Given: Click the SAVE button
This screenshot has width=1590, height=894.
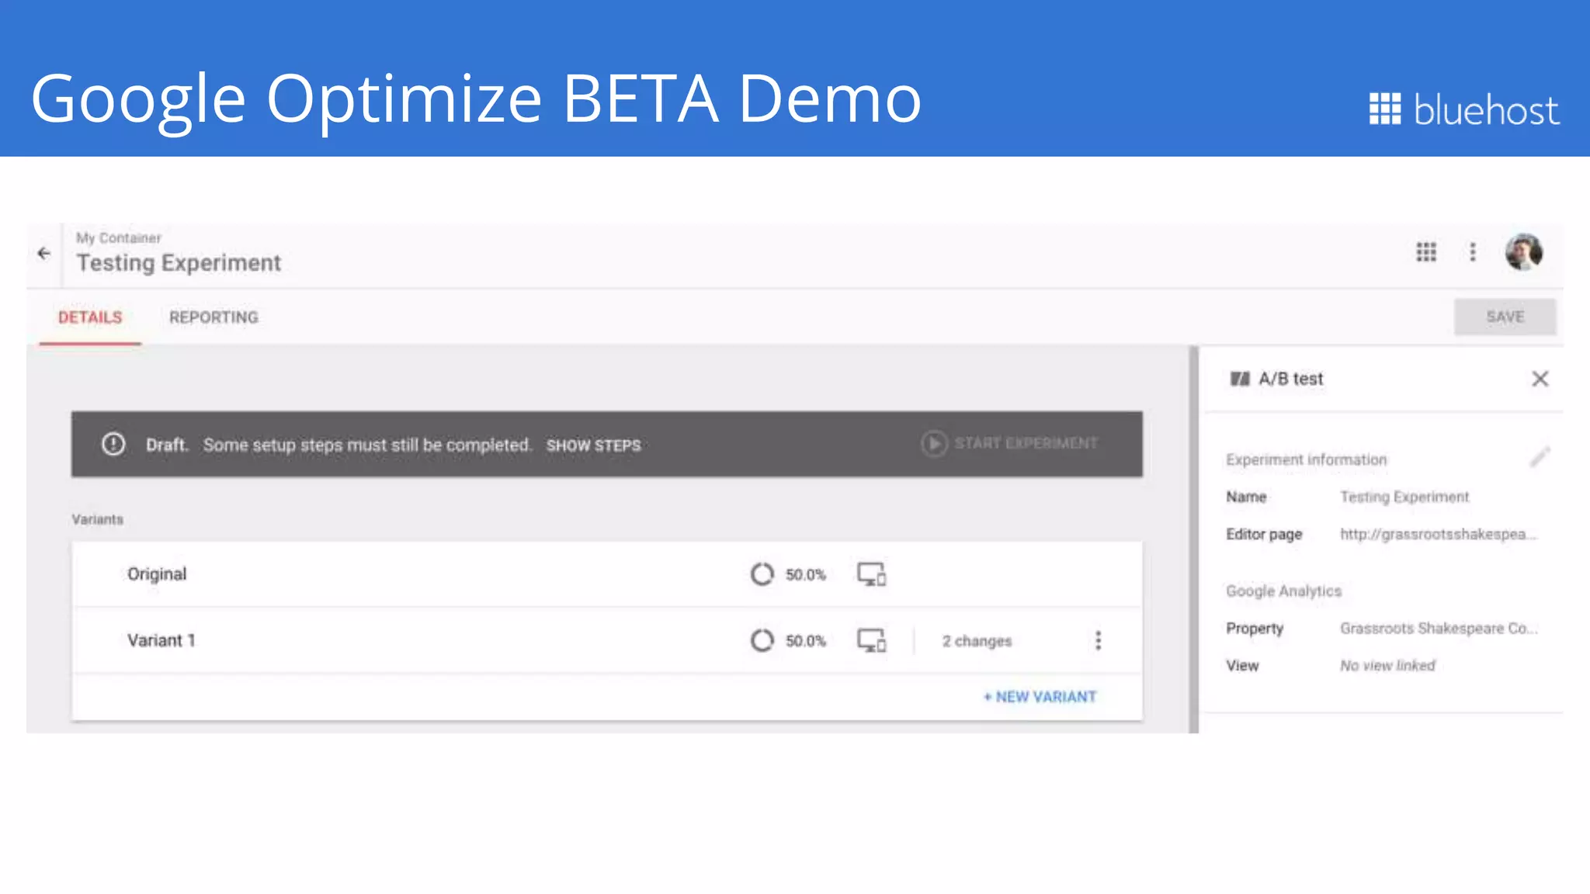Looking at the screenshot, I should 1505,317.
